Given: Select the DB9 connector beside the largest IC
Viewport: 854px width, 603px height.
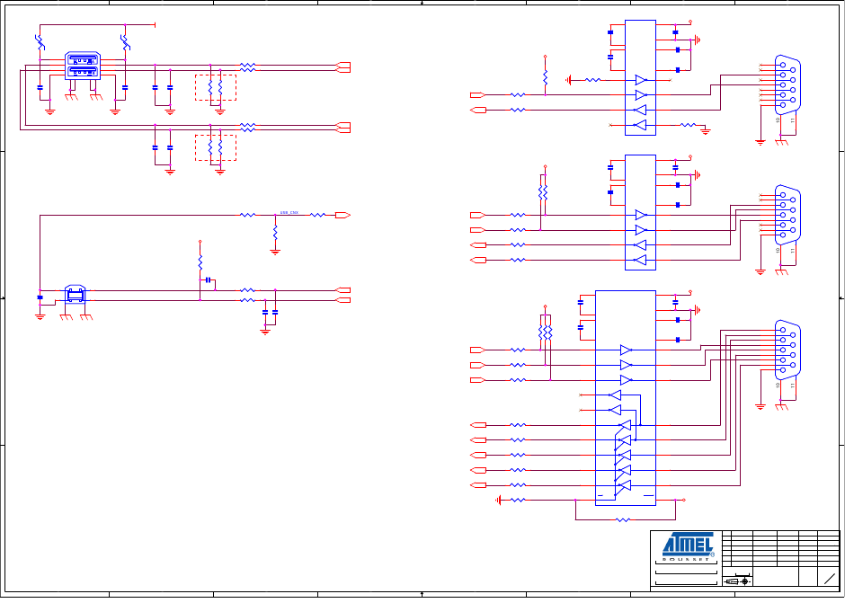Looking at the screenshot, I should 787,350.
